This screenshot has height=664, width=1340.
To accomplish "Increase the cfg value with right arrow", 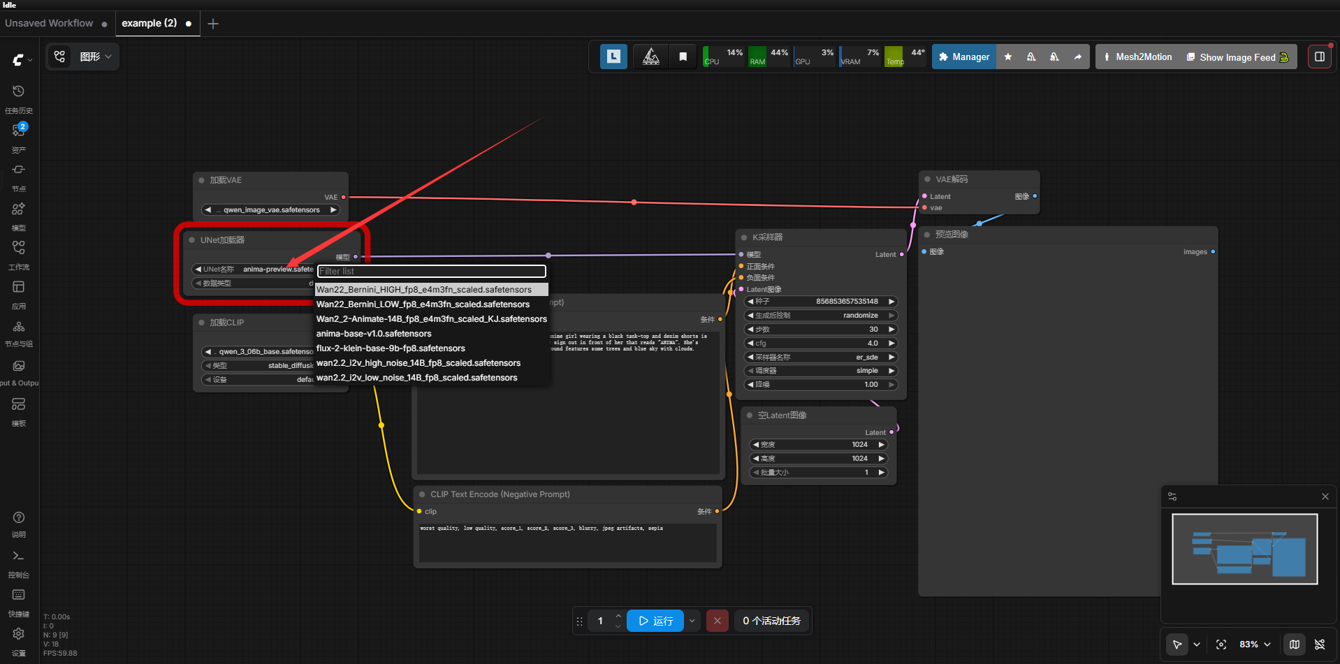I will (891, 343).
